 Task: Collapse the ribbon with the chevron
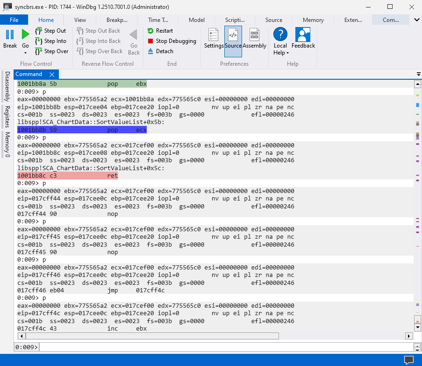417,20
